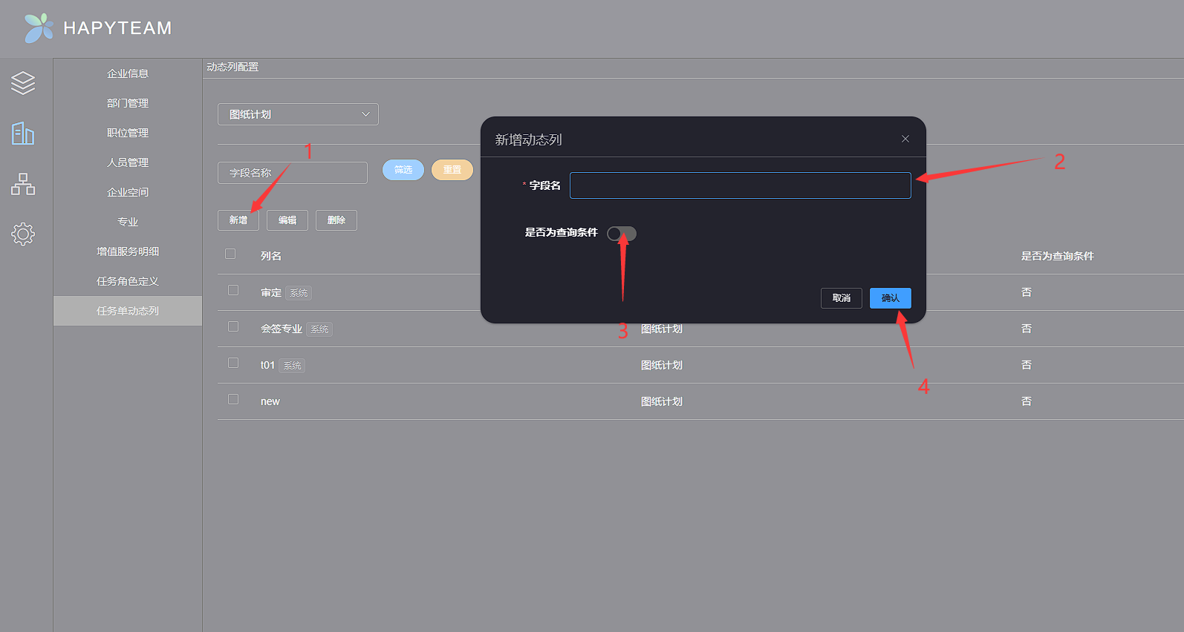Image resolution: width=1184 pixels, height=632 pixels.
Task: Close the 新增动态列 dialog with X
Action: click(905, 139)
